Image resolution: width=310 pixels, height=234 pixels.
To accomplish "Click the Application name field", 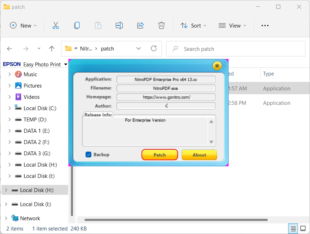I will click(166, 79).
